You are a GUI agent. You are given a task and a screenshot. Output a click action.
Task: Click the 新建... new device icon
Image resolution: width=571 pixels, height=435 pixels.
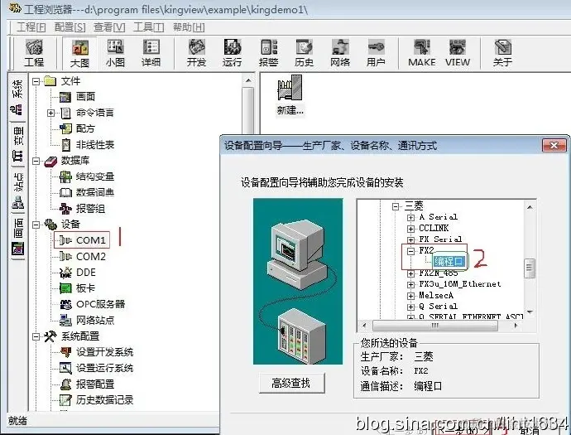point(290,95)
